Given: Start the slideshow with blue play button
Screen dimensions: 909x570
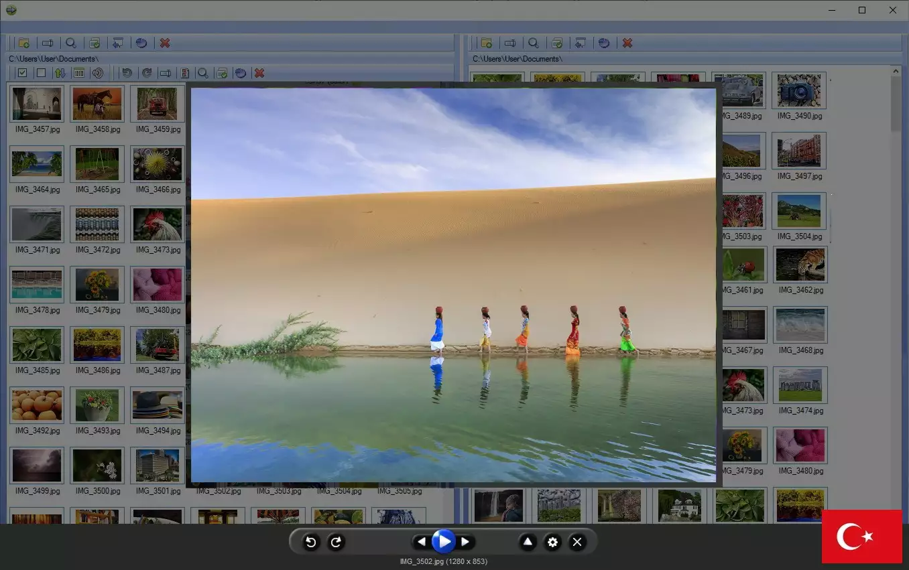Looking at the screenshot, I should point(443,541).
